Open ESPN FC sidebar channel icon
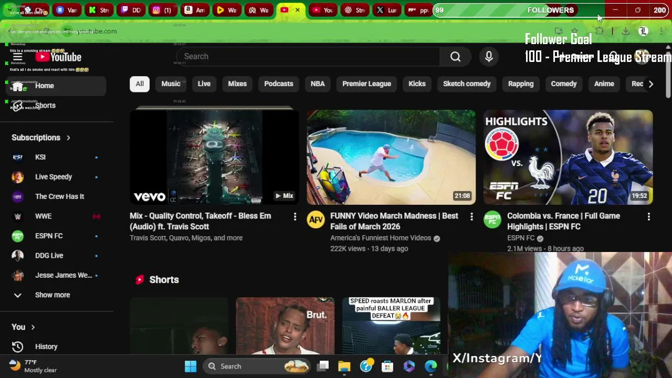Viewport: 672px width, 378px height. click(x=18, y=236)
